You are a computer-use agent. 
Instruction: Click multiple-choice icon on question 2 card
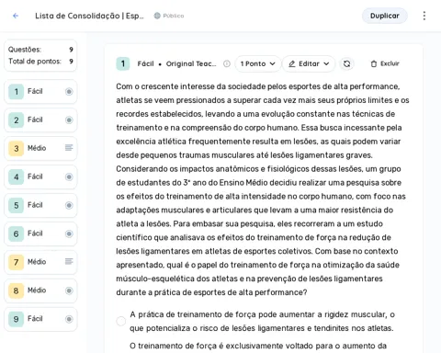click(69, 120)
